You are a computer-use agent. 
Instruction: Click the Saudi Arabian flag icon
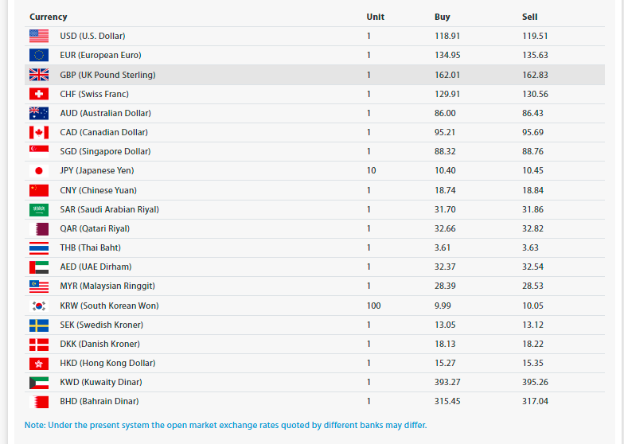pos(39,209)
